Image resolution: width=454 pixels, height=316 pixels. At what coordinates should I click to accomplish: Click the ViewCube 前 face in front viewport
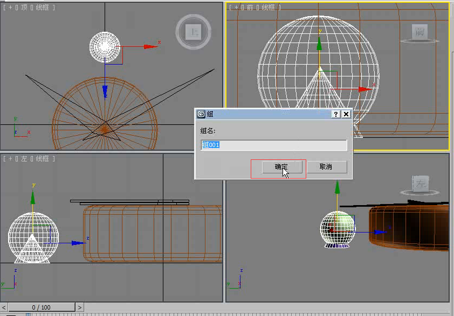pos(419,32)
